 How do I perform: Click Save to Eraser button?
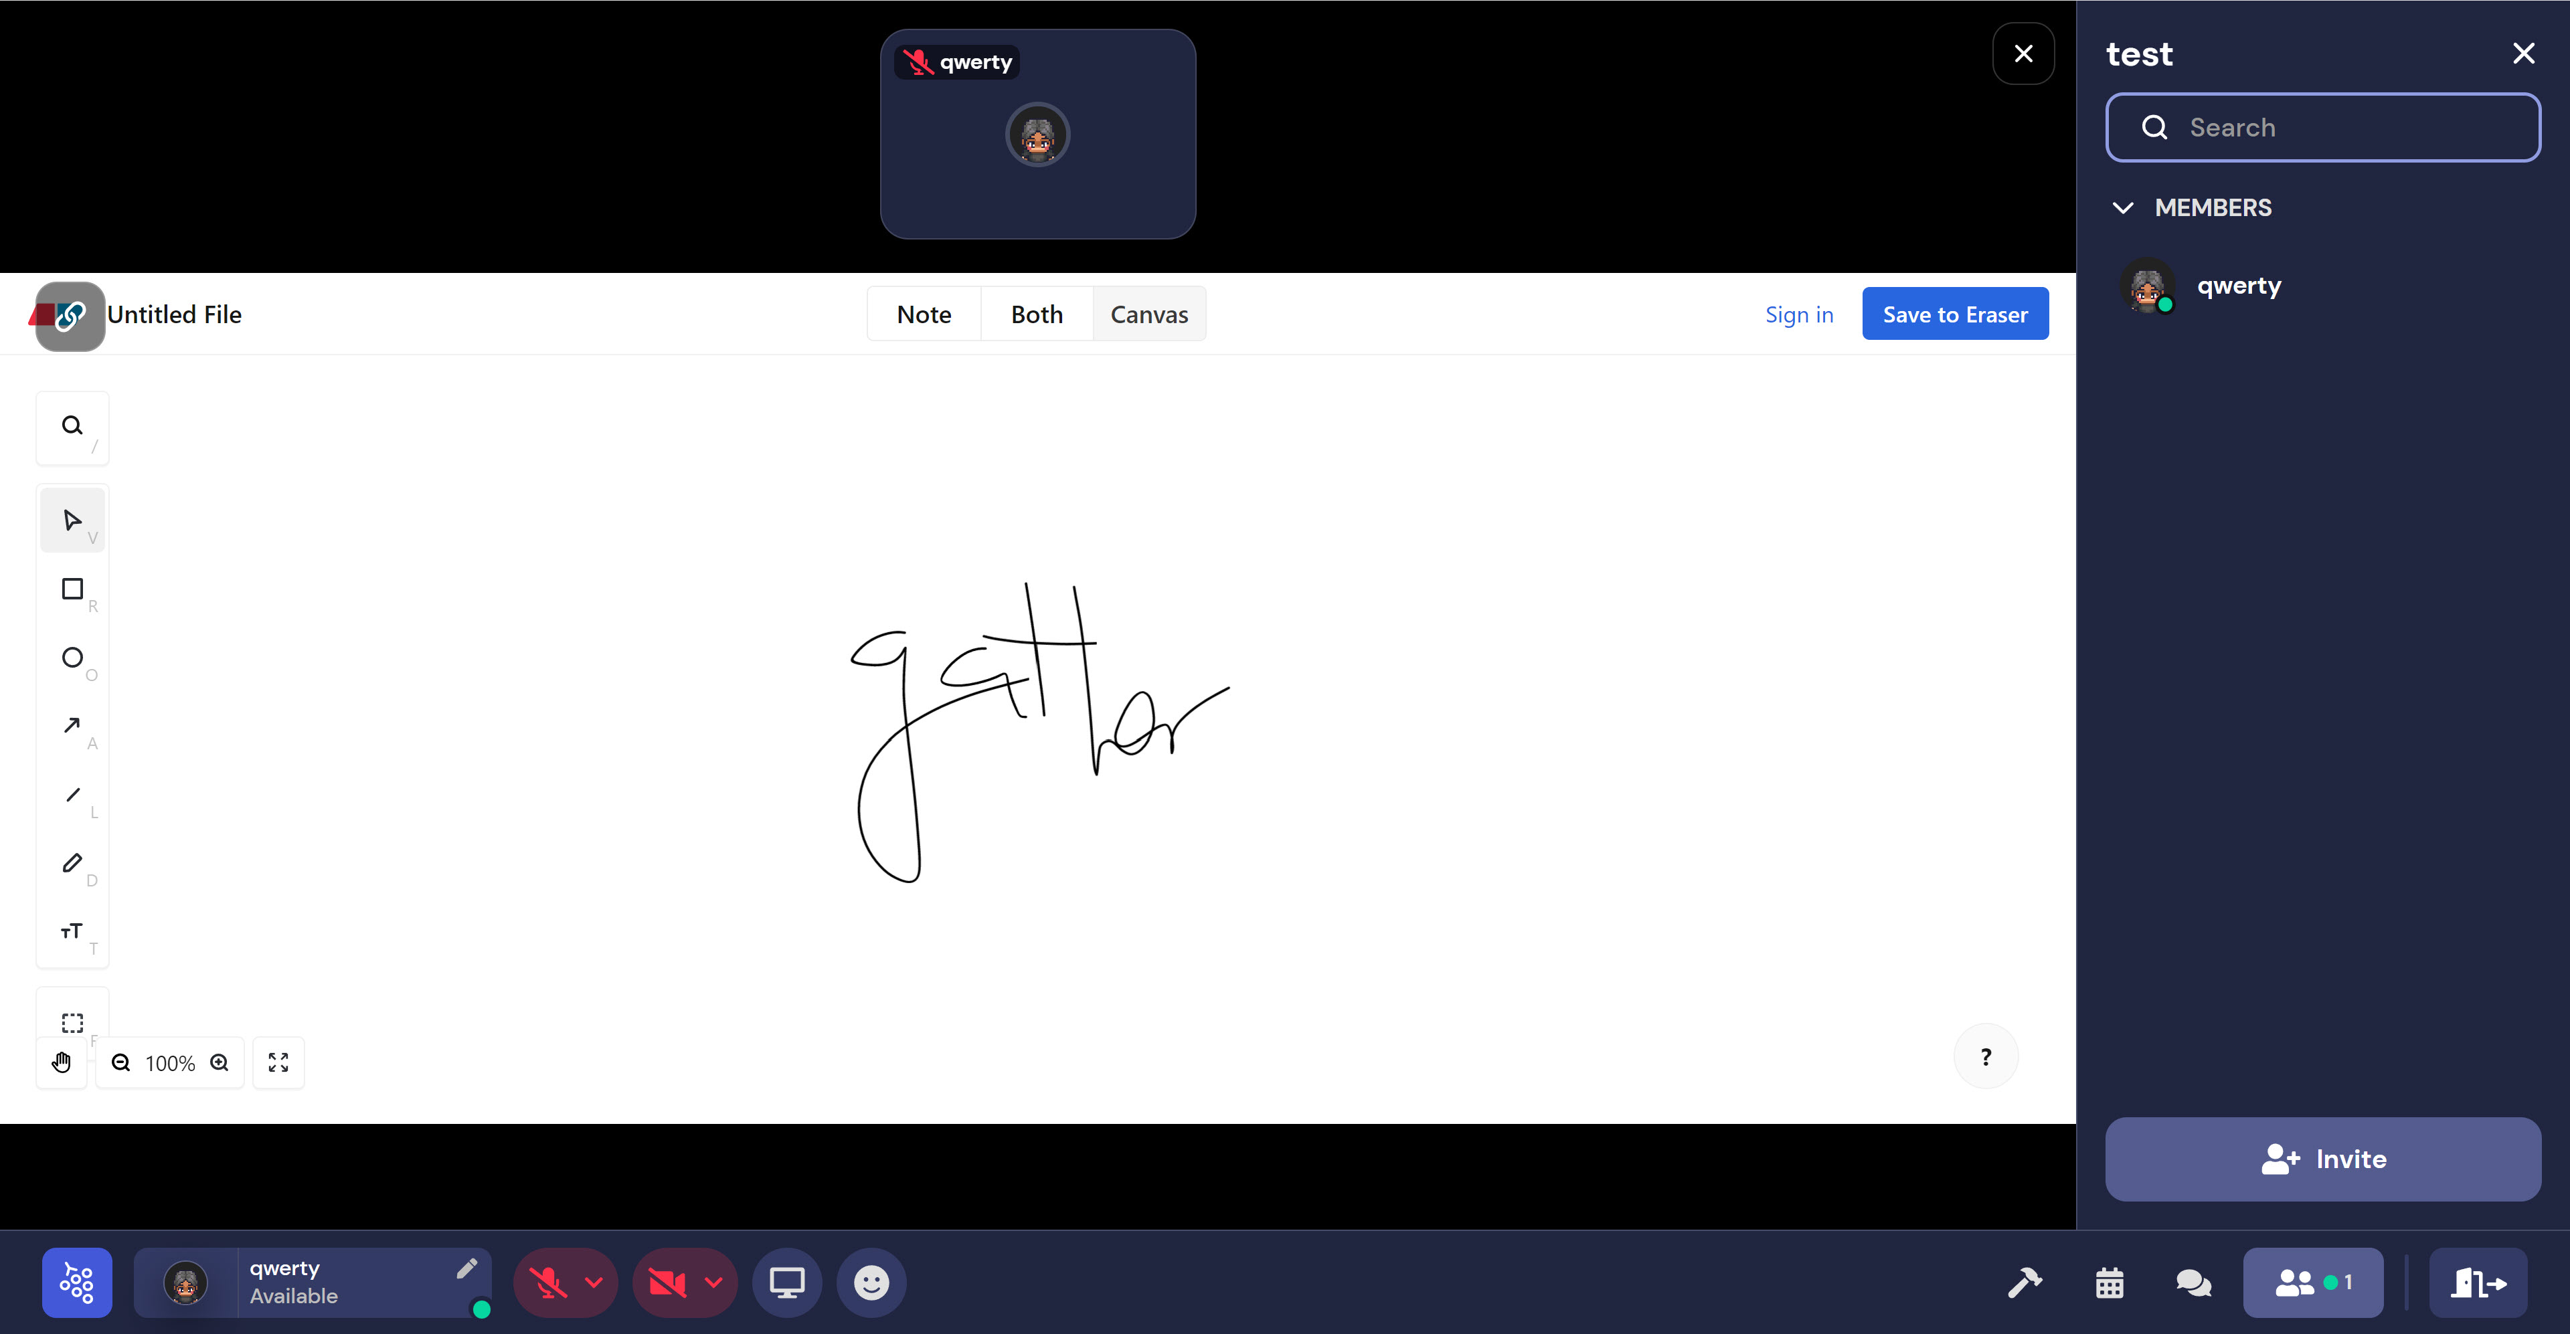(x=1954, y=314)
